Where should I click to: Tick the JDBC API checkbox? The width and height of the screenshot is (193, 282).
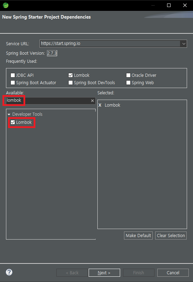point(13,75)
